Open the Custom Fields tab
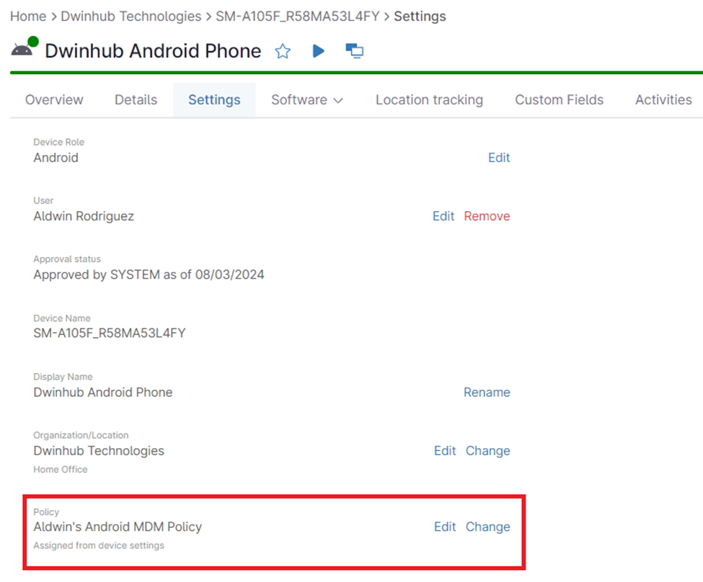This screenshot has width=703, height=582. pyautogui.click(x=559, y=100)
